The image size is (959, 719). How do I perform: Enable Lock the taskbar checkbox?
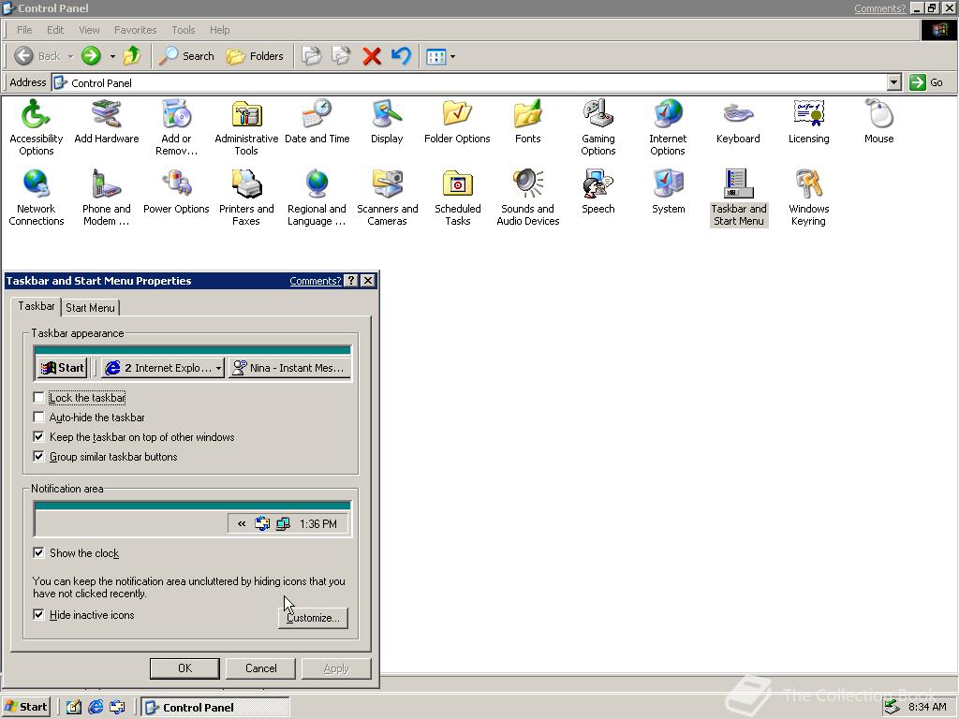point(39,398)
